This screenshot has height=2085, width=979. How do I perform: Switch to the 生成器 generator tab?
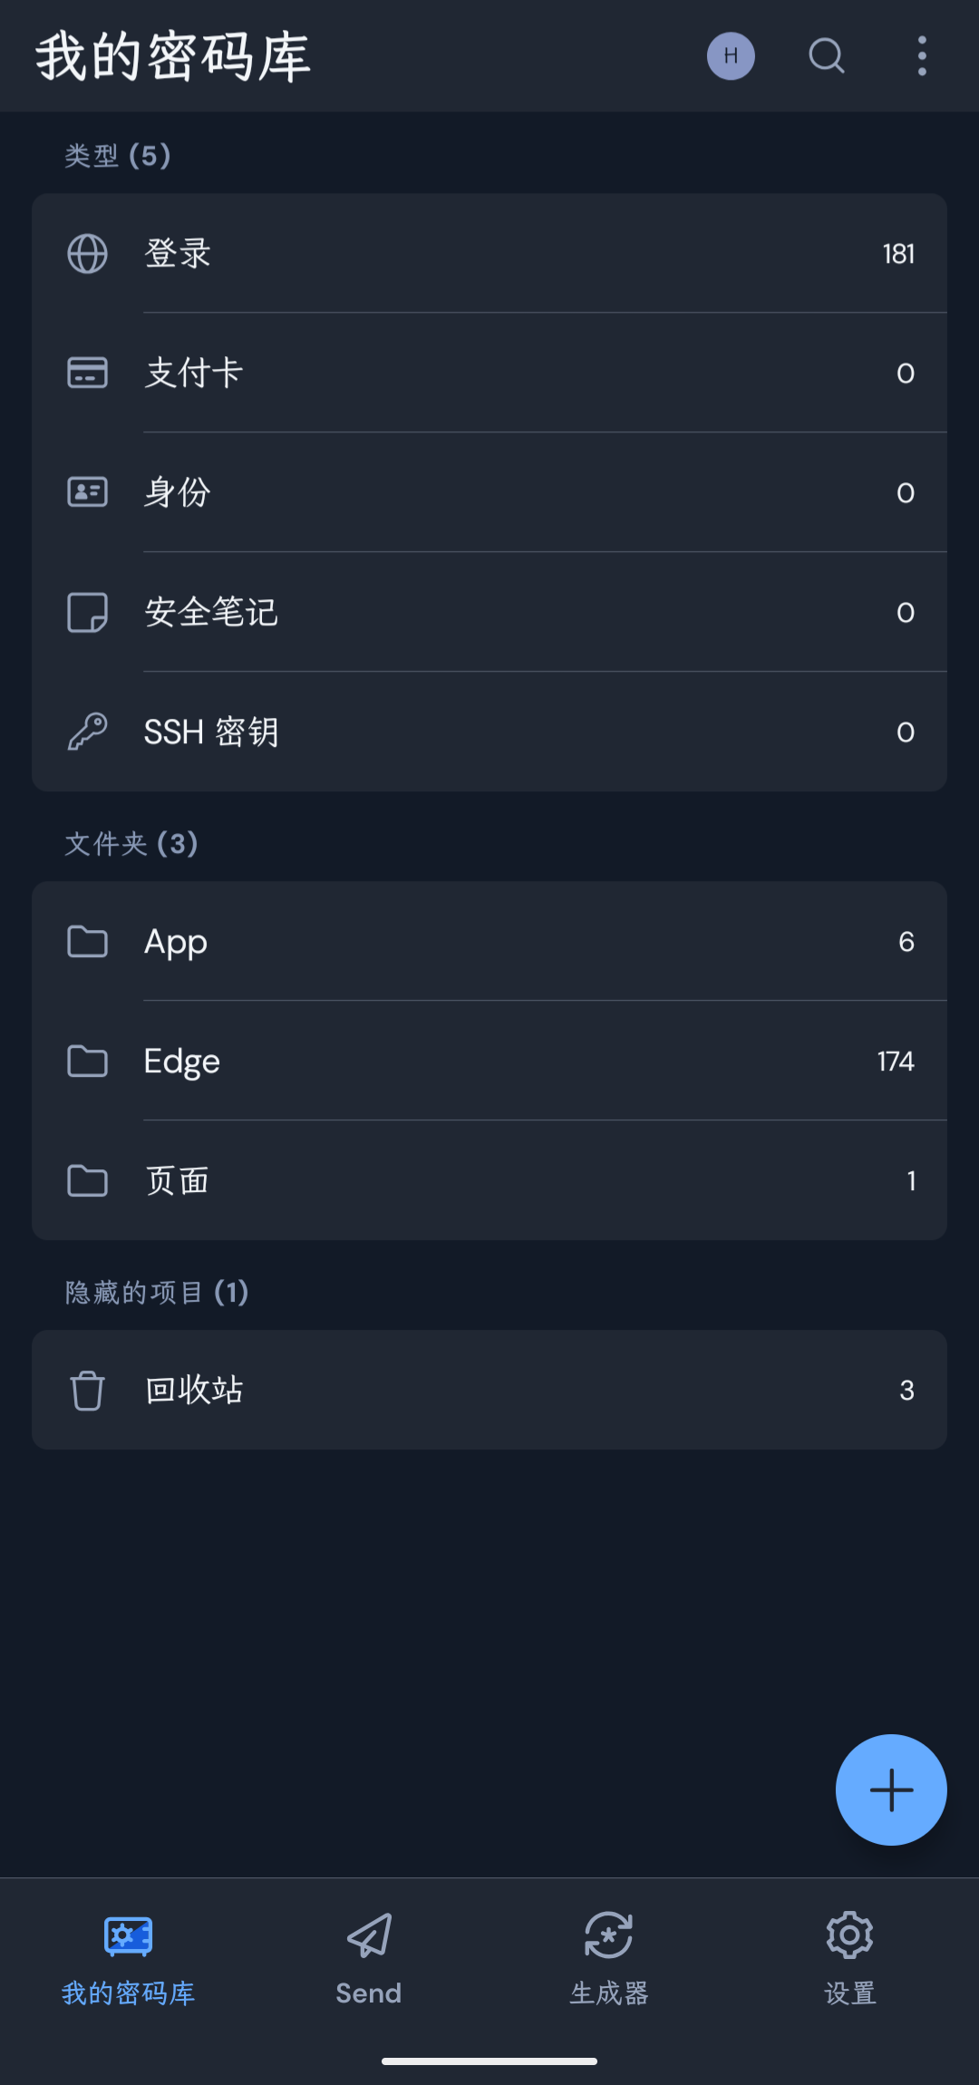point(608,1958)
